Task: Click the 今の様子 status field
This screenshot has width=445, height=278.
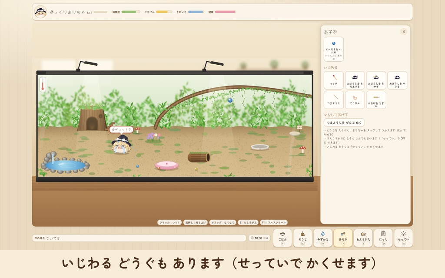Action: pyautogui.click(x=139, y=238)
